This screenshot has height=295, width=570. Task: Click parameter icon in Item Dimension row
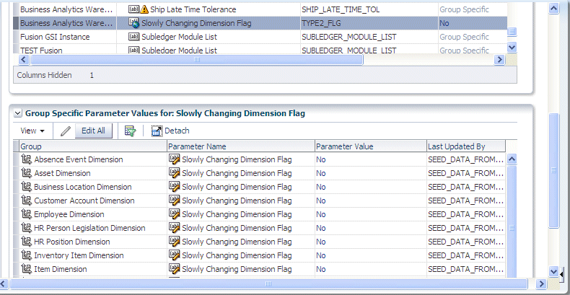click(x=175, y=269)
